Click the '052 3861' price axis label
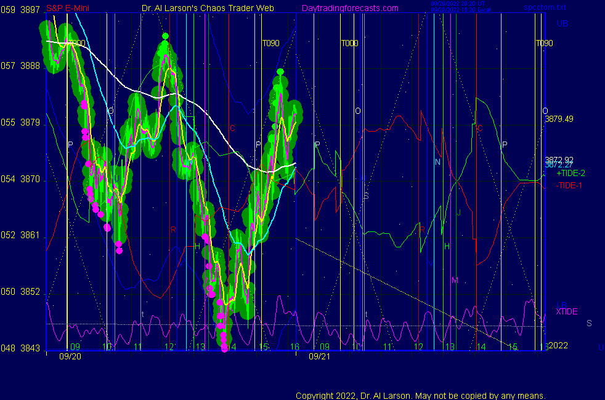605x400 pixels. [x=20, y=235]
